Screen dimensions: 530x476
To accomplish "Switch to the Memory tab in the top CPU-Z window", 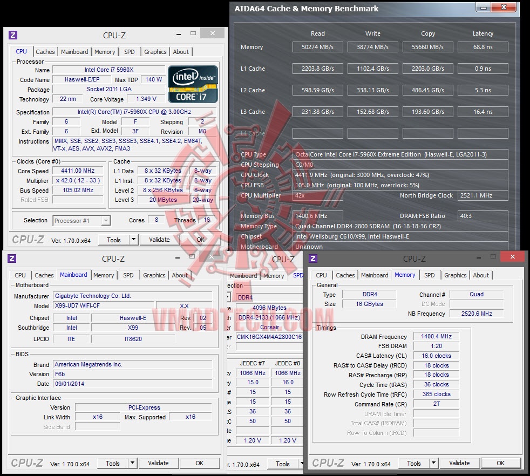I will (105, 52).
